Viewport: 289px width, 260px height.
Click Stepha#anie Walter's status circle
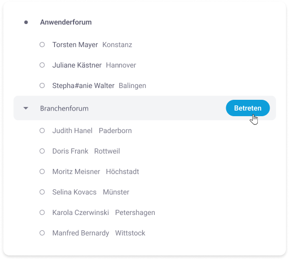pyautogui.click(x=42, y=85)
